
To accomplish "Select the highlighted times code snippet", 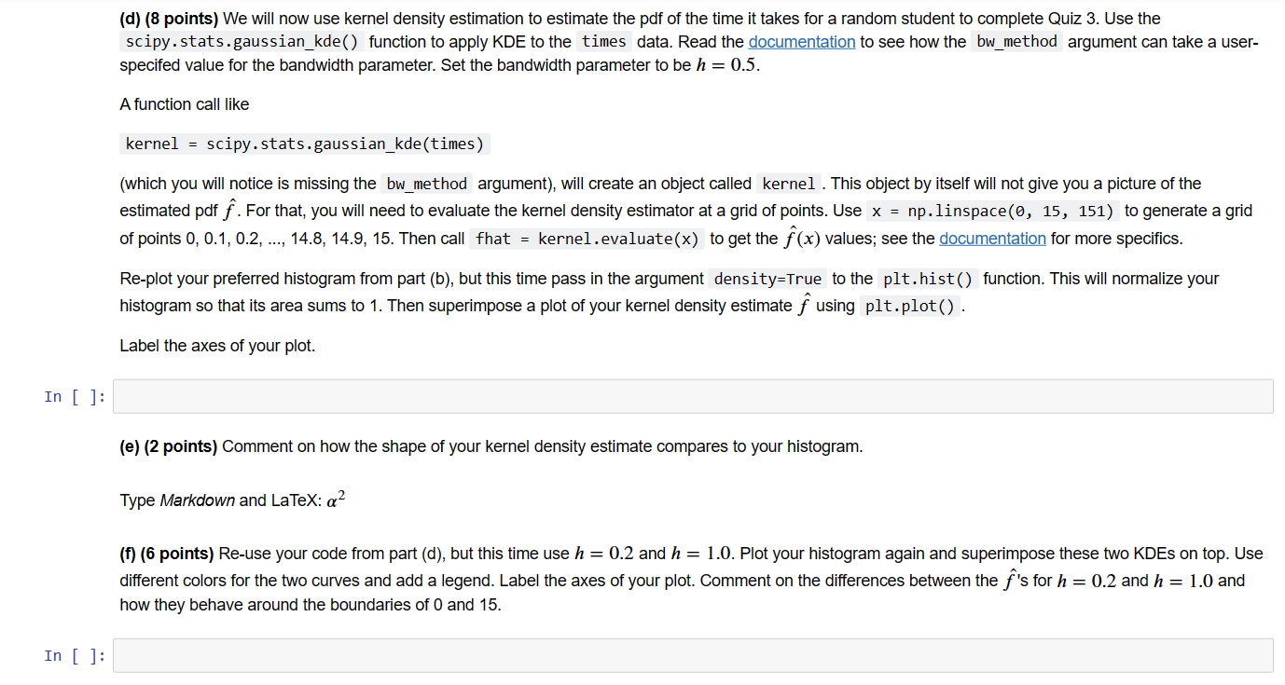I will [603, 41].
